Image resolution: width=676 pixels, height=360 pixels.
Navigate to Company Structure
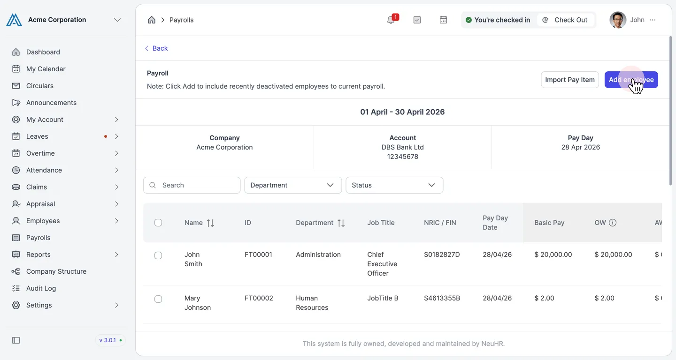click(x=66, y=271)
